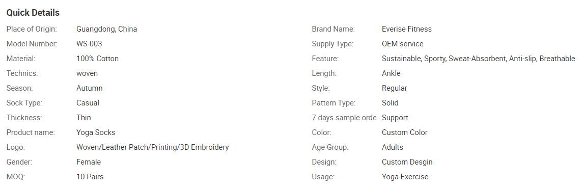Click the Custom Desgin design value
Viewport: 585px width, 189px height.
[x=407, y=162]
